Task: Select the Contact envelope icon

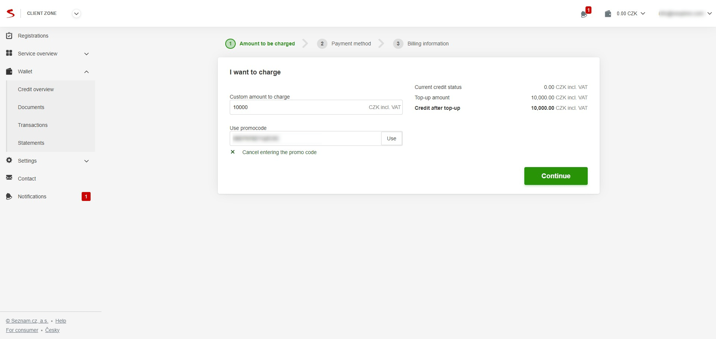Action: tap(9, 178)
